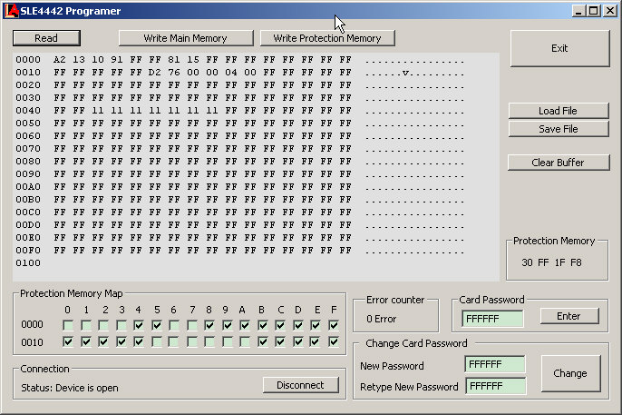
Task: Check protection bit 6 in row 0010
Action: pos(174,341)
